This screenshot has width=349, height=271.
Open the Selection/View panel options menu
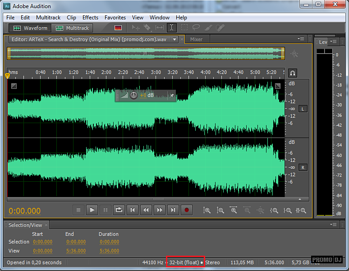click(334, 224)
